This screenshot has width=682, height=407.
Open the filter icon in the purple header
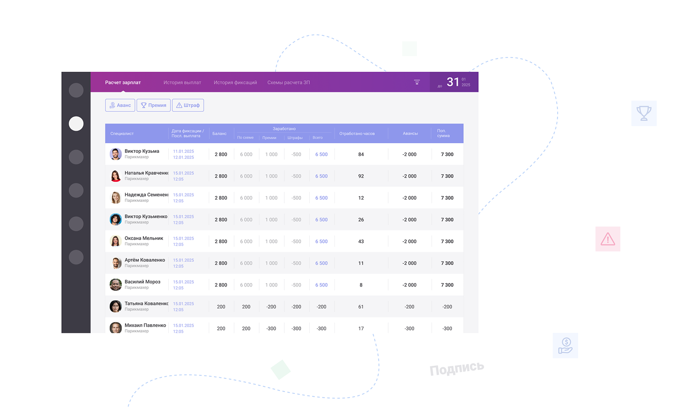click(x=417, y=82)
